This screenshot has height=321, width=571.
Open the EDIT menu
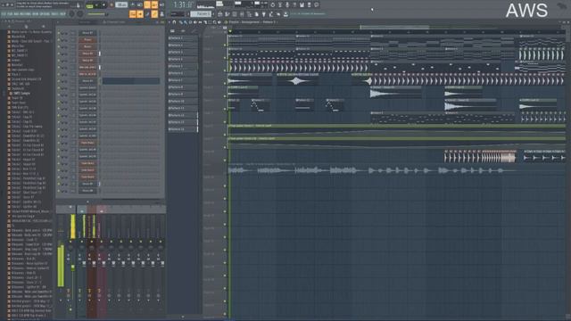[x=10, y=14]
